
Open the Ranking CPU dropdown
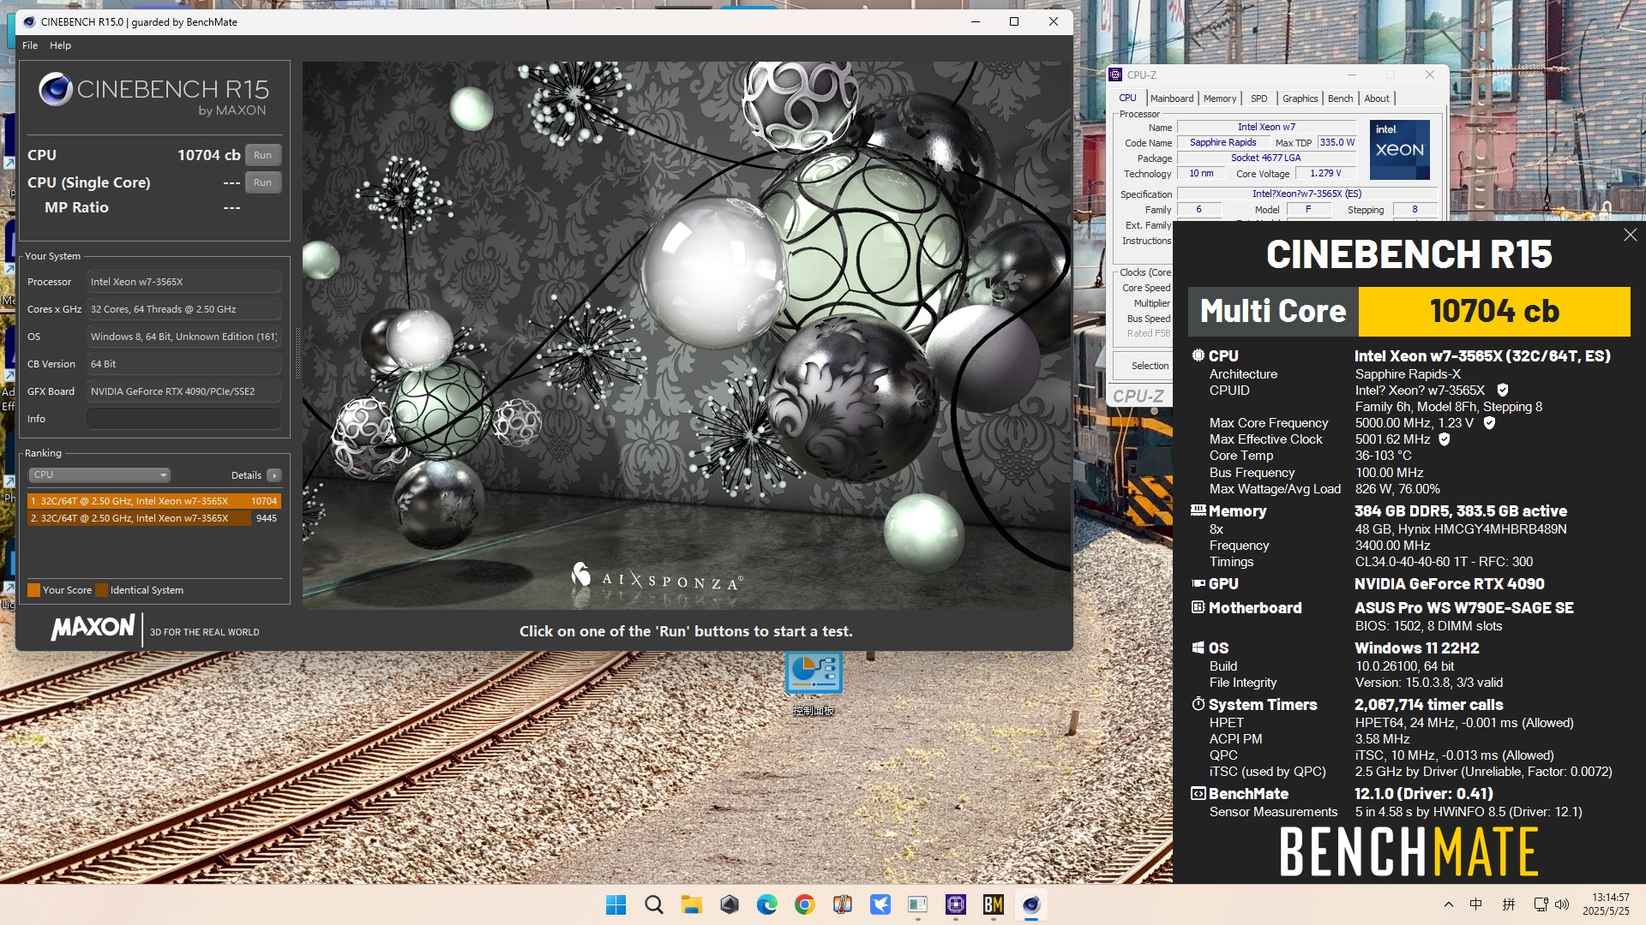coord(99,474)
